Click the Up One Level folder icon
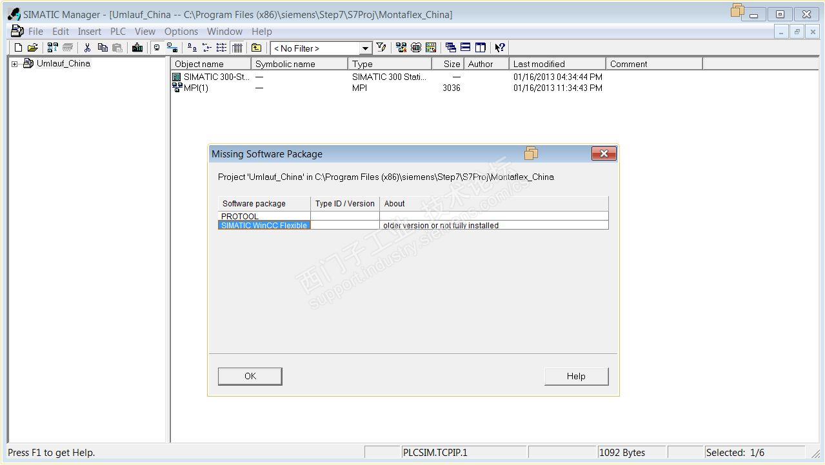The width and height of the screenshot is (825, 465). 256,48
